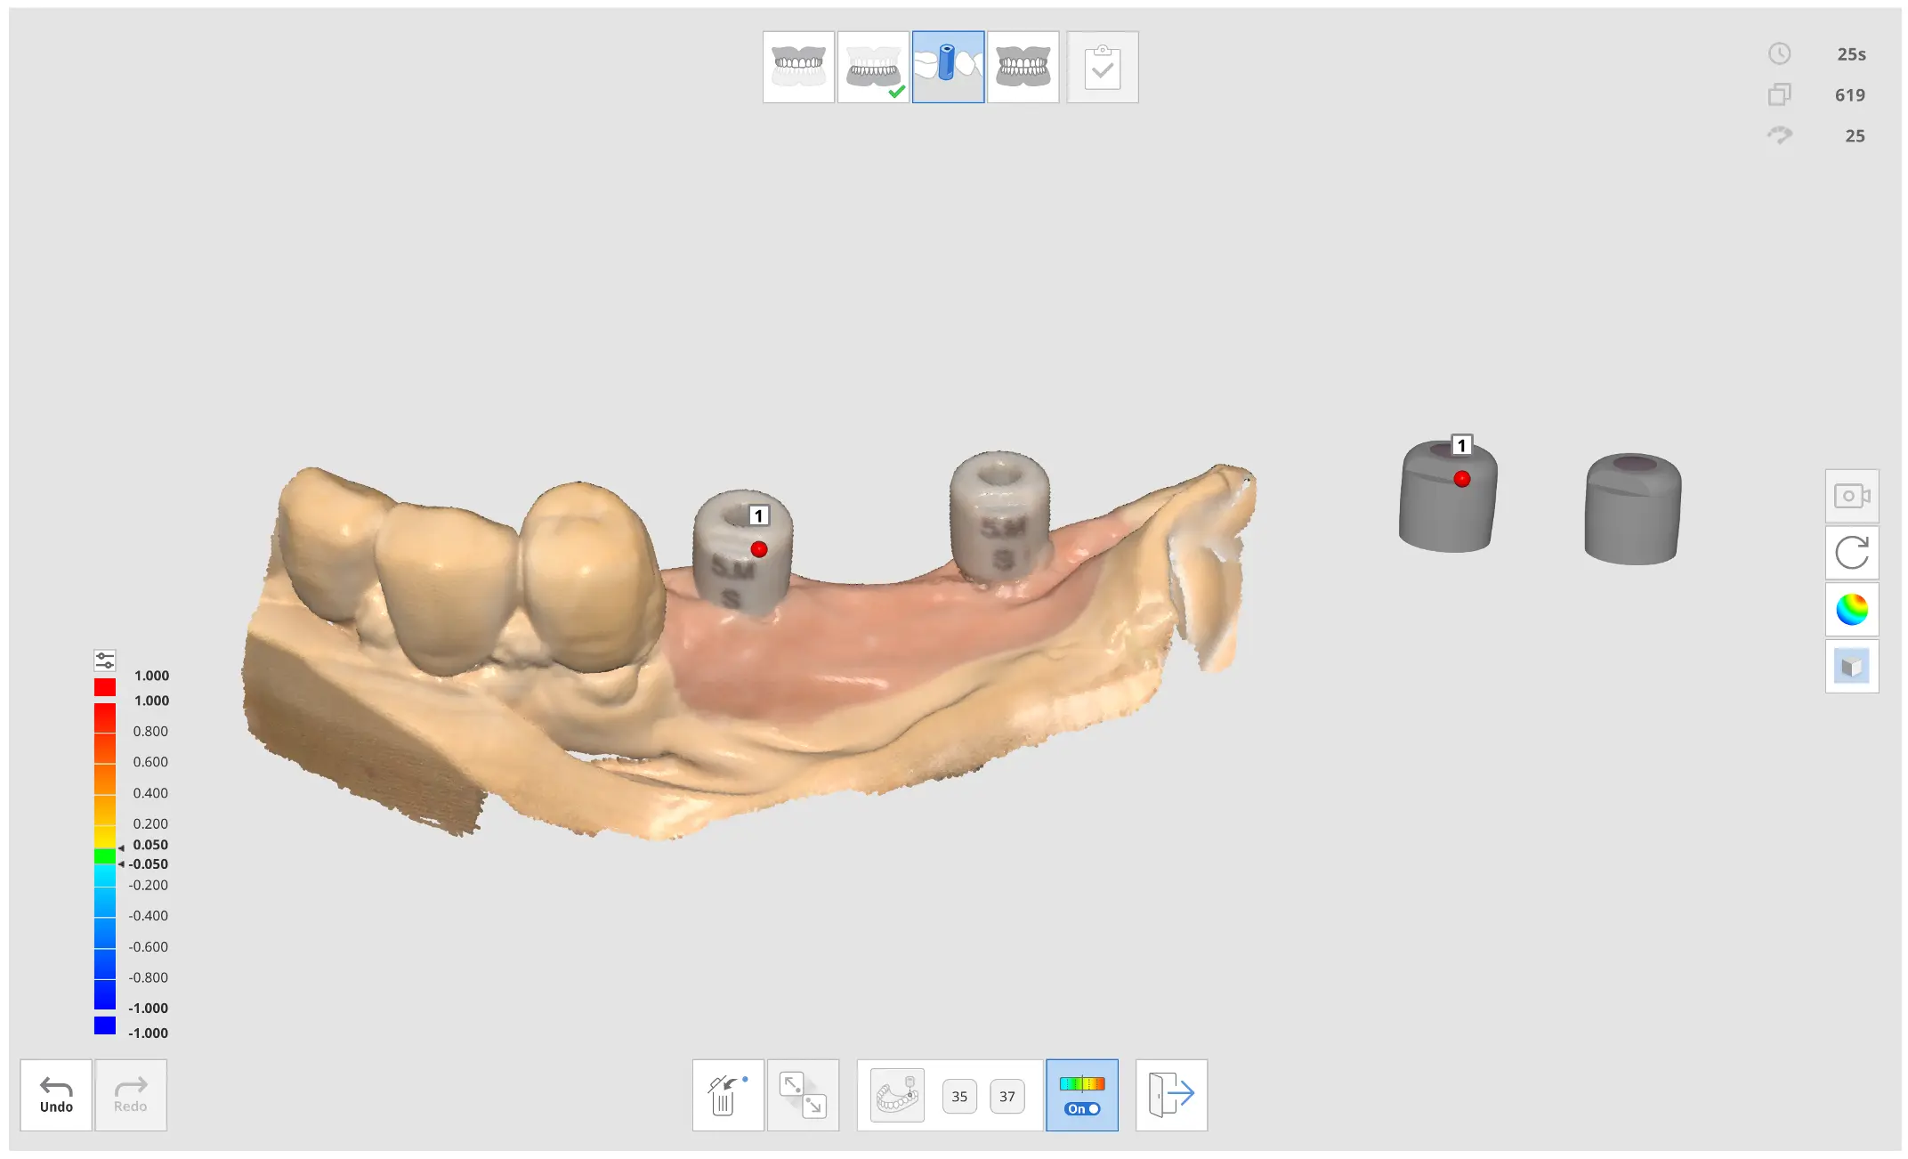Viewport: 1908px width, 1159px height.
Task: Select tooth number 37 button
Action: [x=1007, y=1097]
